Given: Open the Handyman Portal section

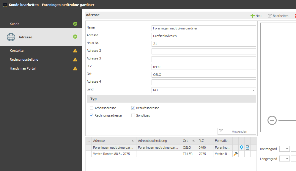Looking at the screenshot, I should (41, 68).
